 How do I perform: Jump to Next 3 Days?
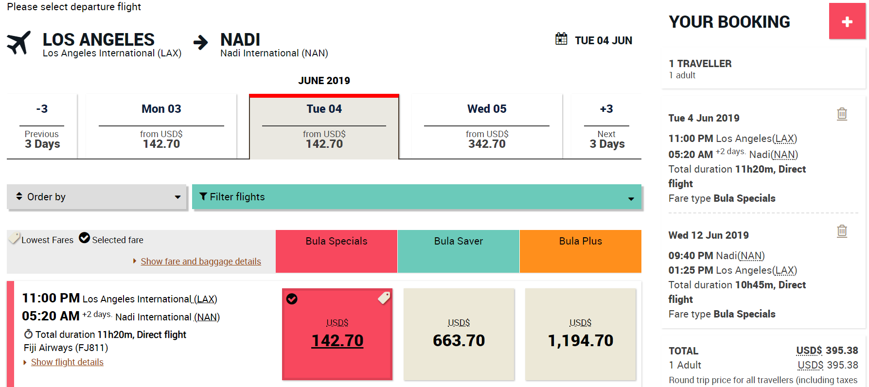(x=606, y=126)
